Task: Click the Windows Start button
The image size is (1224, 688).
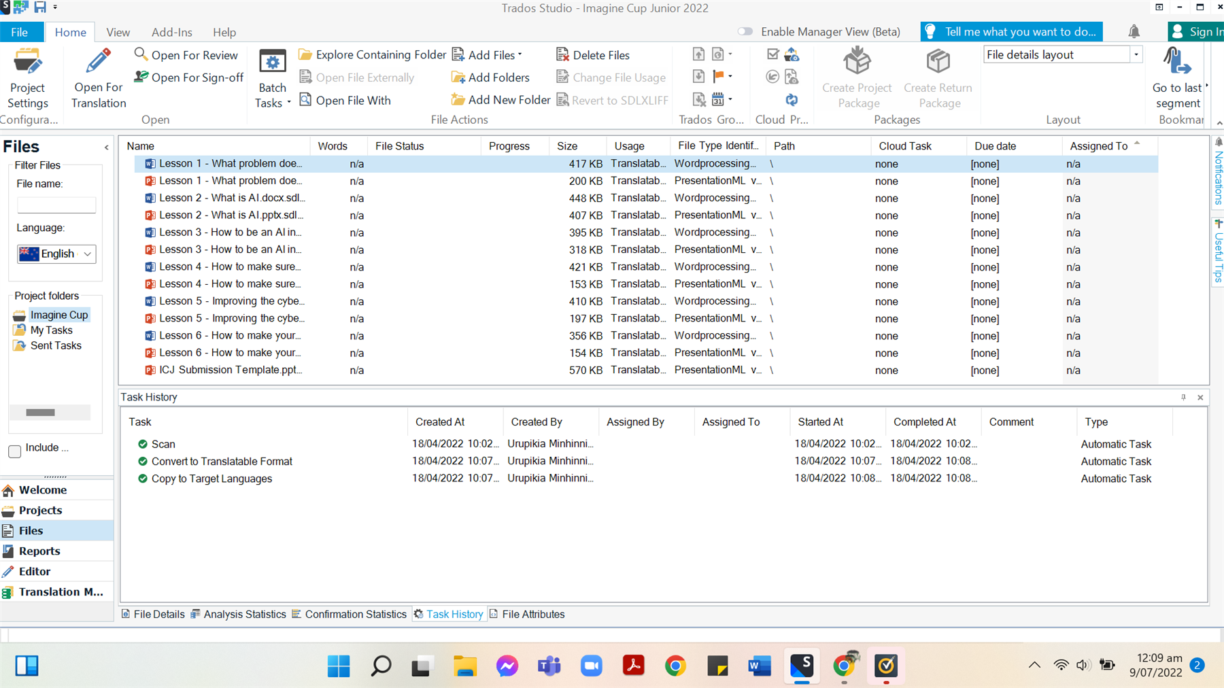Action: (338, 666)
